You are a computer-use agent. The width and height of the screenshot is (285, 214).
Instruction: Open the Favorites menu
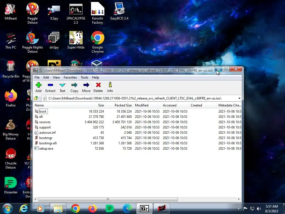(70, 77)
